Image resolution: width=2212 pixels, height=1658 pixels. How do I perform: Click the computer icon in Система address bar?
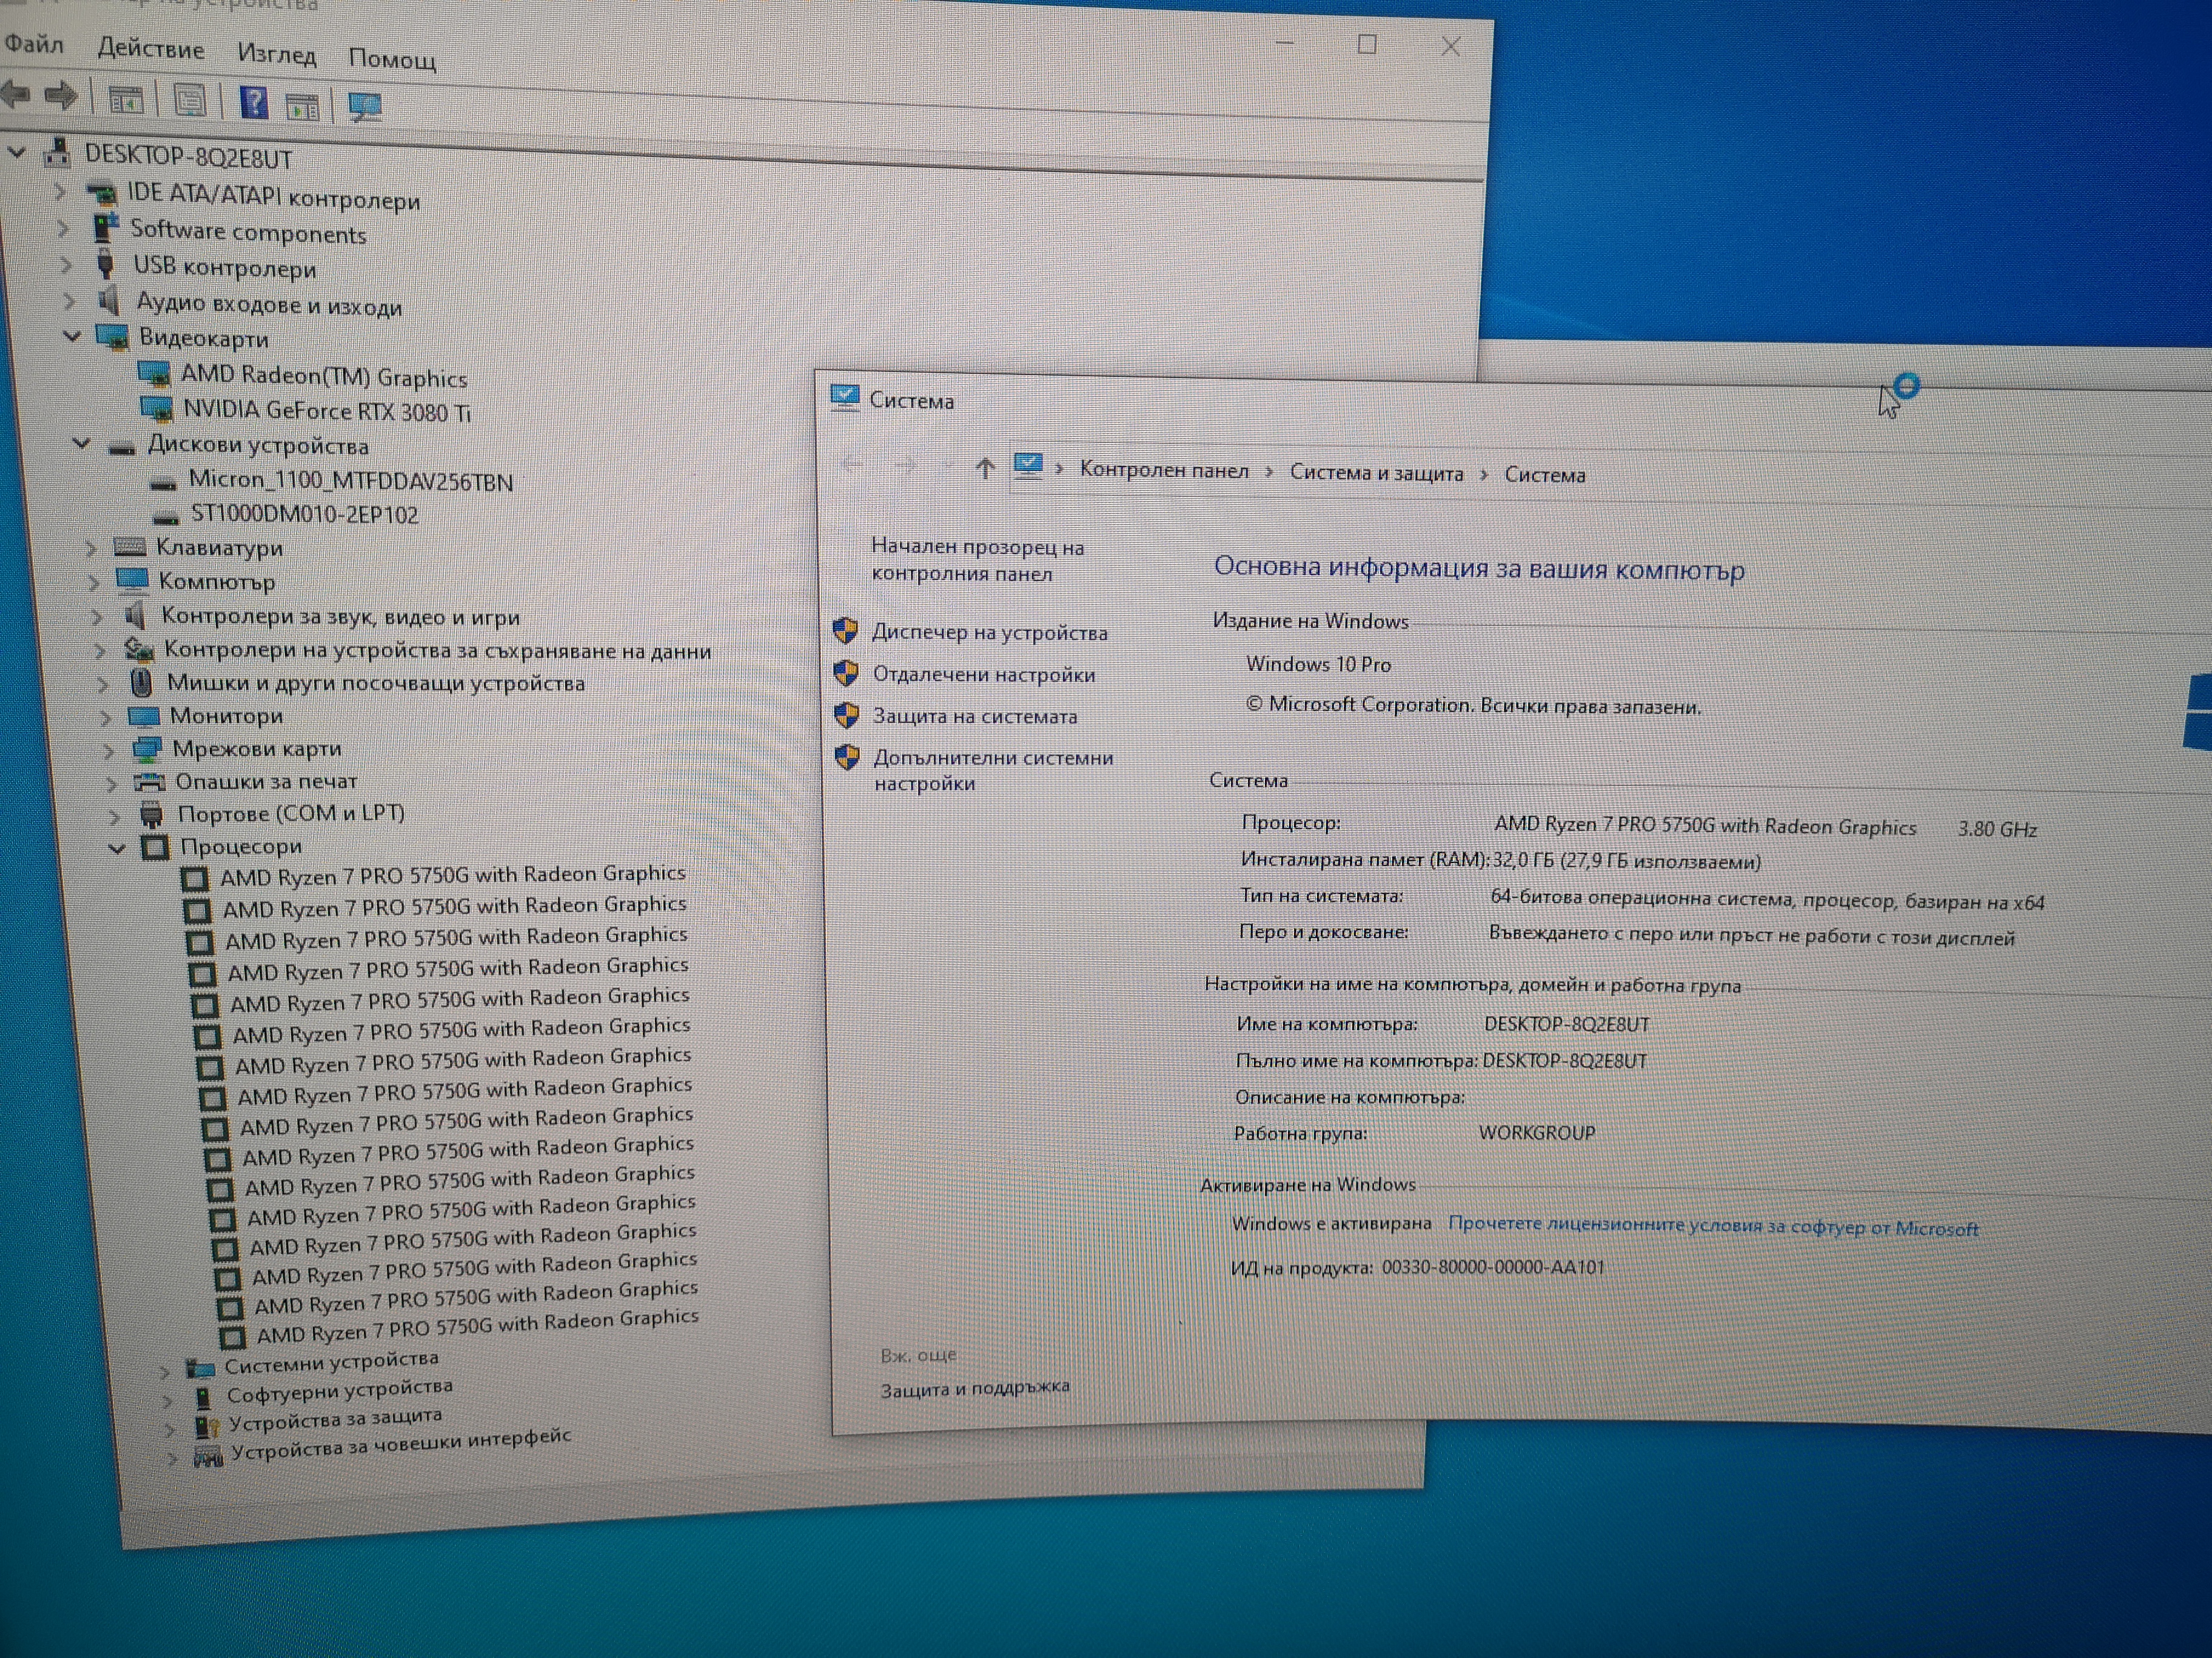point(1028,466)
